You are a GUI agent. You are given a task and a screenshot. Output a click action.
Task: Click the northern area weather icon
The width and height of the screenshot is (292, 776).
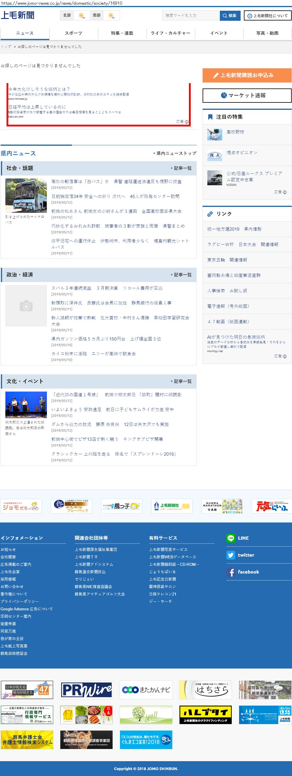pos(82,15)
